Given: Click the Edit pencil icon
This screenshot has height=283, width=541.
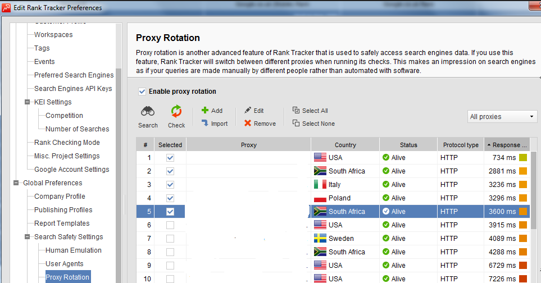Looking at the screenshot, I should point(248,110).
